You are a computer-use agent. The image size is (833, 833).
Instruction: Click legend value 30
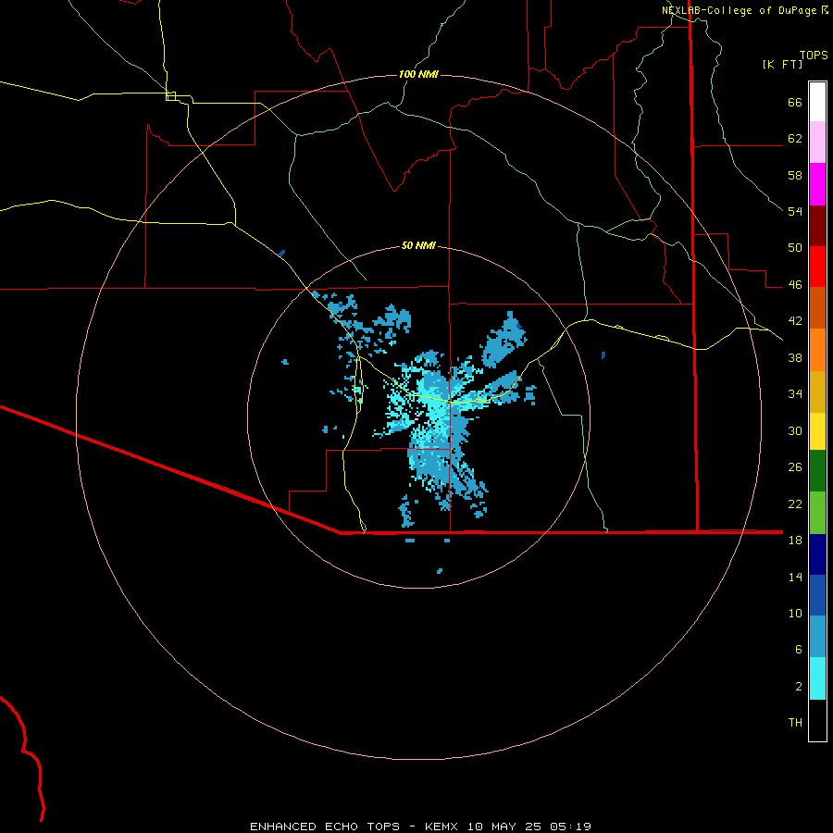(795, 430)
